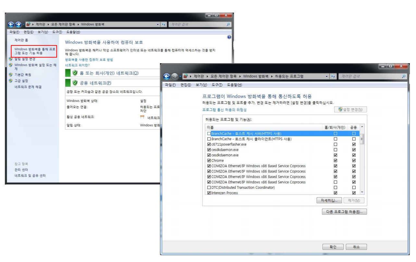Open 도구(T) menu in front window

pos(217,85)
